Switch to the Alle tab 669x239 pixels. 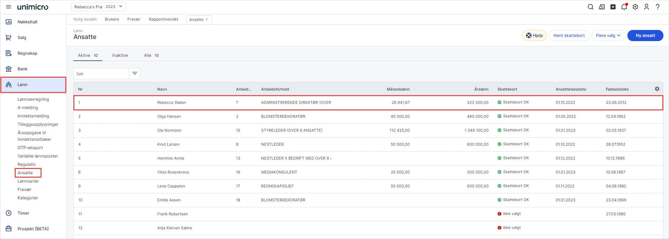(151, 55)
